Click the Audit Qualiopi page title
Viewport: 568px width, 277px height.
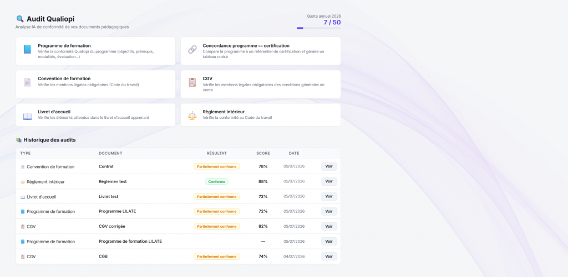(x=50, y=19)
